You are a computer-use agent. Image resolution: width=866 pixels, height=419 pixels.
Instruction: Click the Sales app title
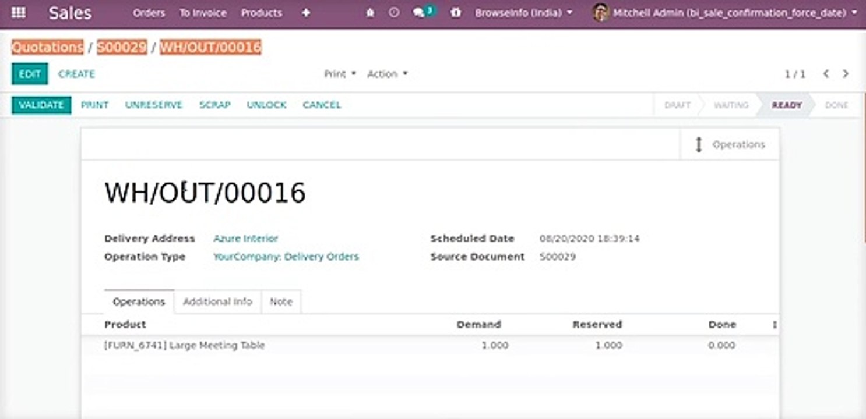[70, 13]
